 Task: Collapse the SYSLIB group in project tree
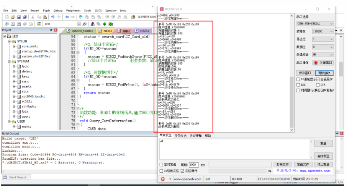10,41
